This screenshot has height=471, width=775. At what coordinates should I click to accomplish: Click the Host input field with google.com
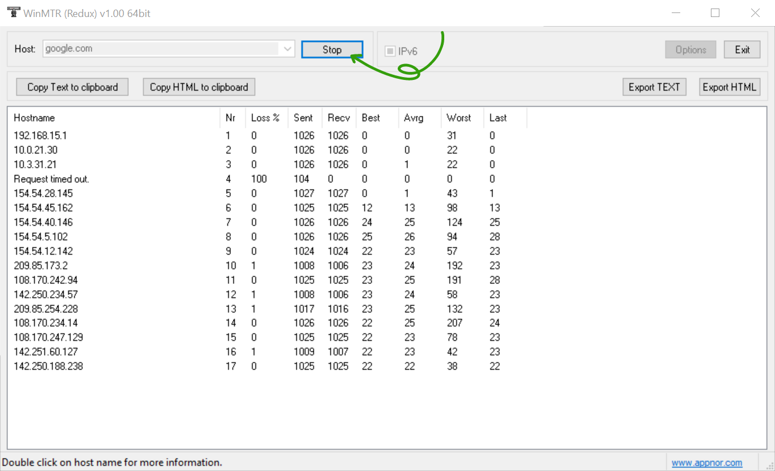(161, 49)
